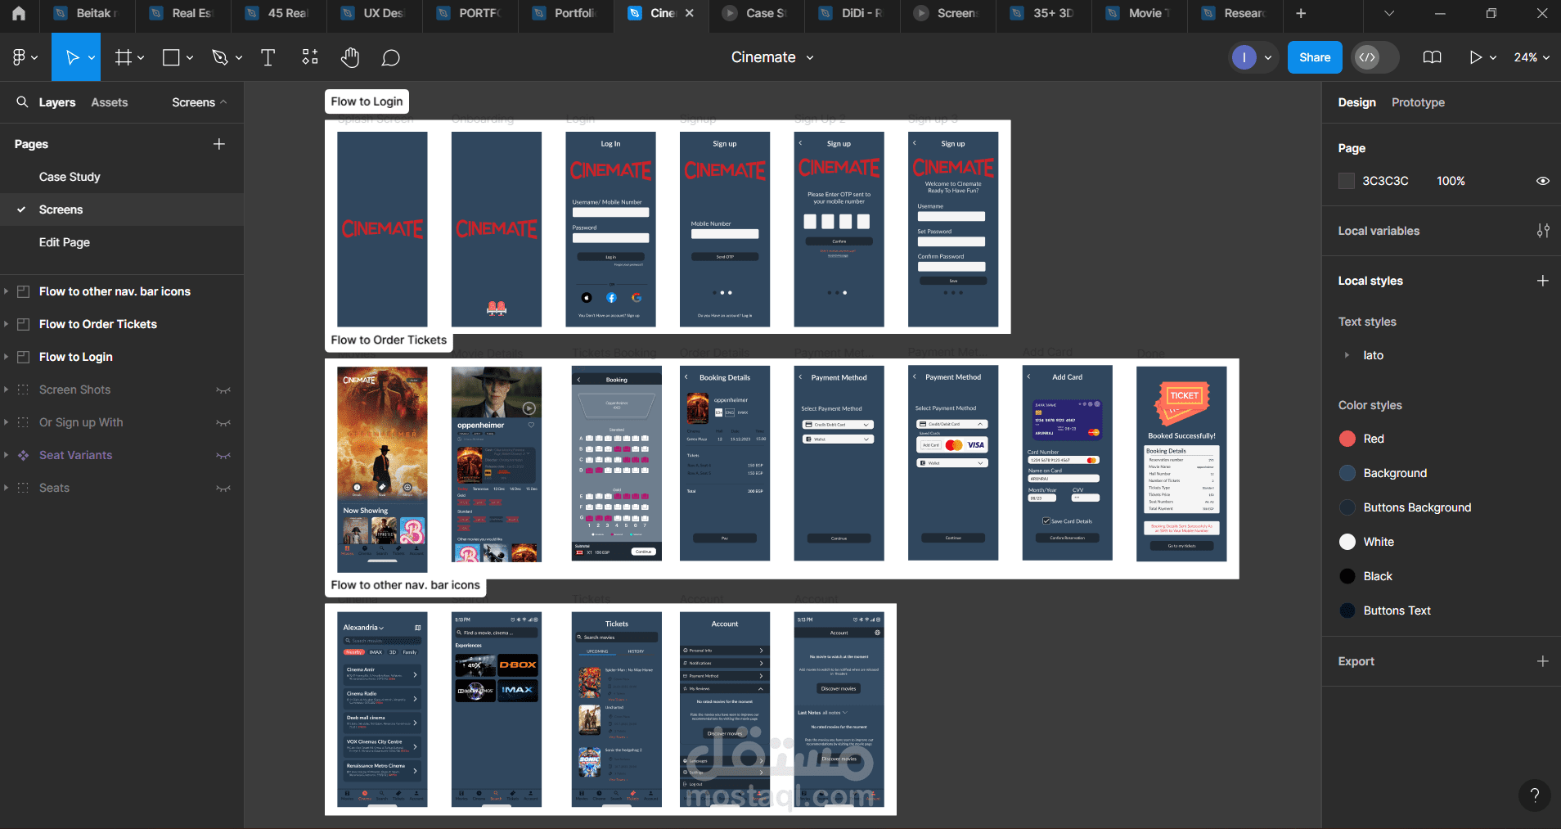Image resolution: width=1561 pixels, height=829 pixels.
Task: Open the tab list dropdown chevron
Action: [1388, 13]
